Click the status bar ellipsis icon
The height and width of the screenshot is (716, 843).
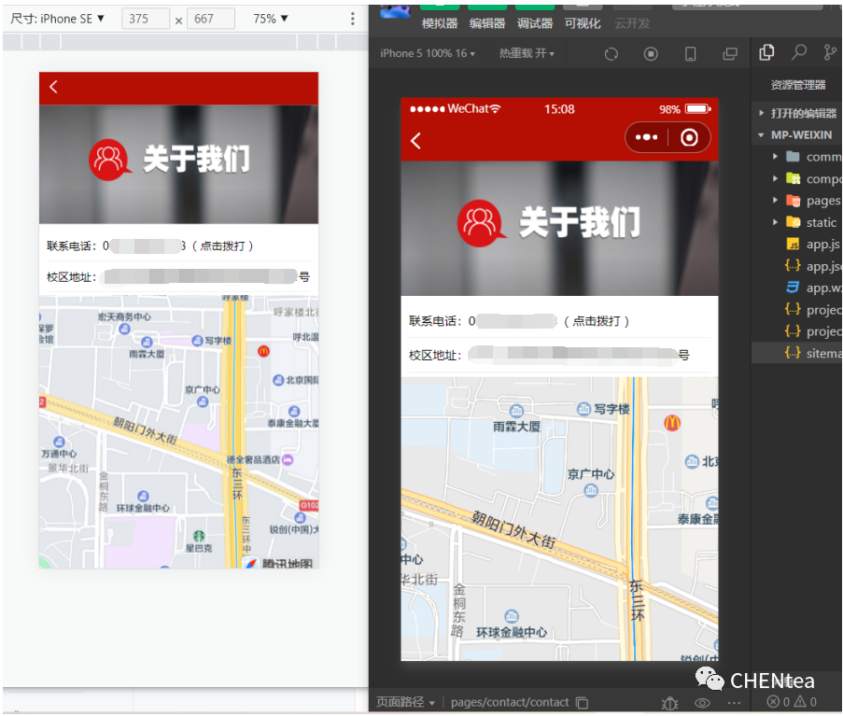(x=734, y=703)
